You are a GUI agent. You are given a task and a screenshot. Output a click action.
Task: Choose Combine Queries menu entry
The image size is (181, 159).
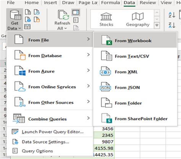click(50, 118)
